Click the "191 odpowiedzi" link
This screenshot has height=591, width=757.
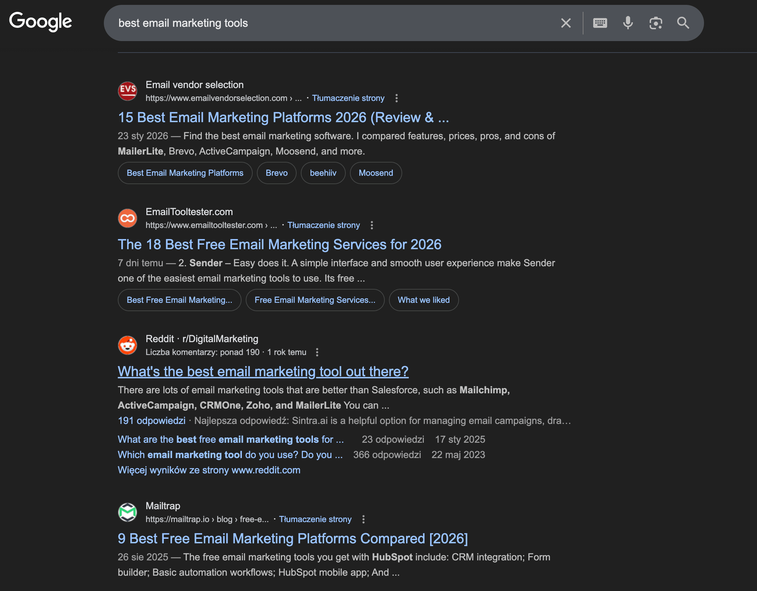coord(151,420)
